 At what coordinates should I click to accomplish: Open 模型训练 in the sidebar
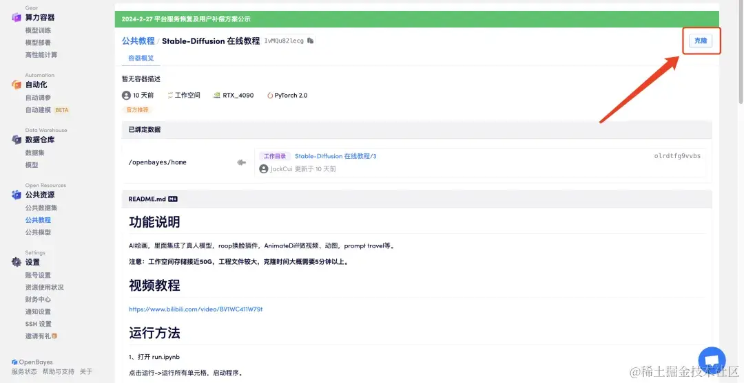point(38,30)
